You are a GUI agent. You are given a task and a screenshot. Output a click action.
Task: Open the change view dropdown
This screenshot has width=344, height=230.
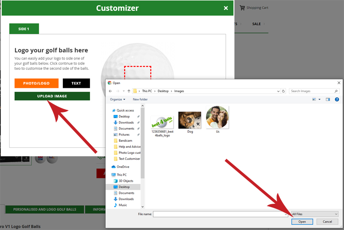319,99
